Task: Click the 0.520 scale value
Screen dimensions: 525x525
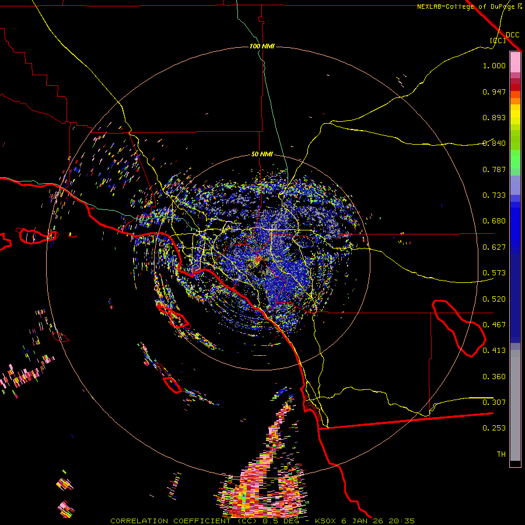Action: pos(494,299)
